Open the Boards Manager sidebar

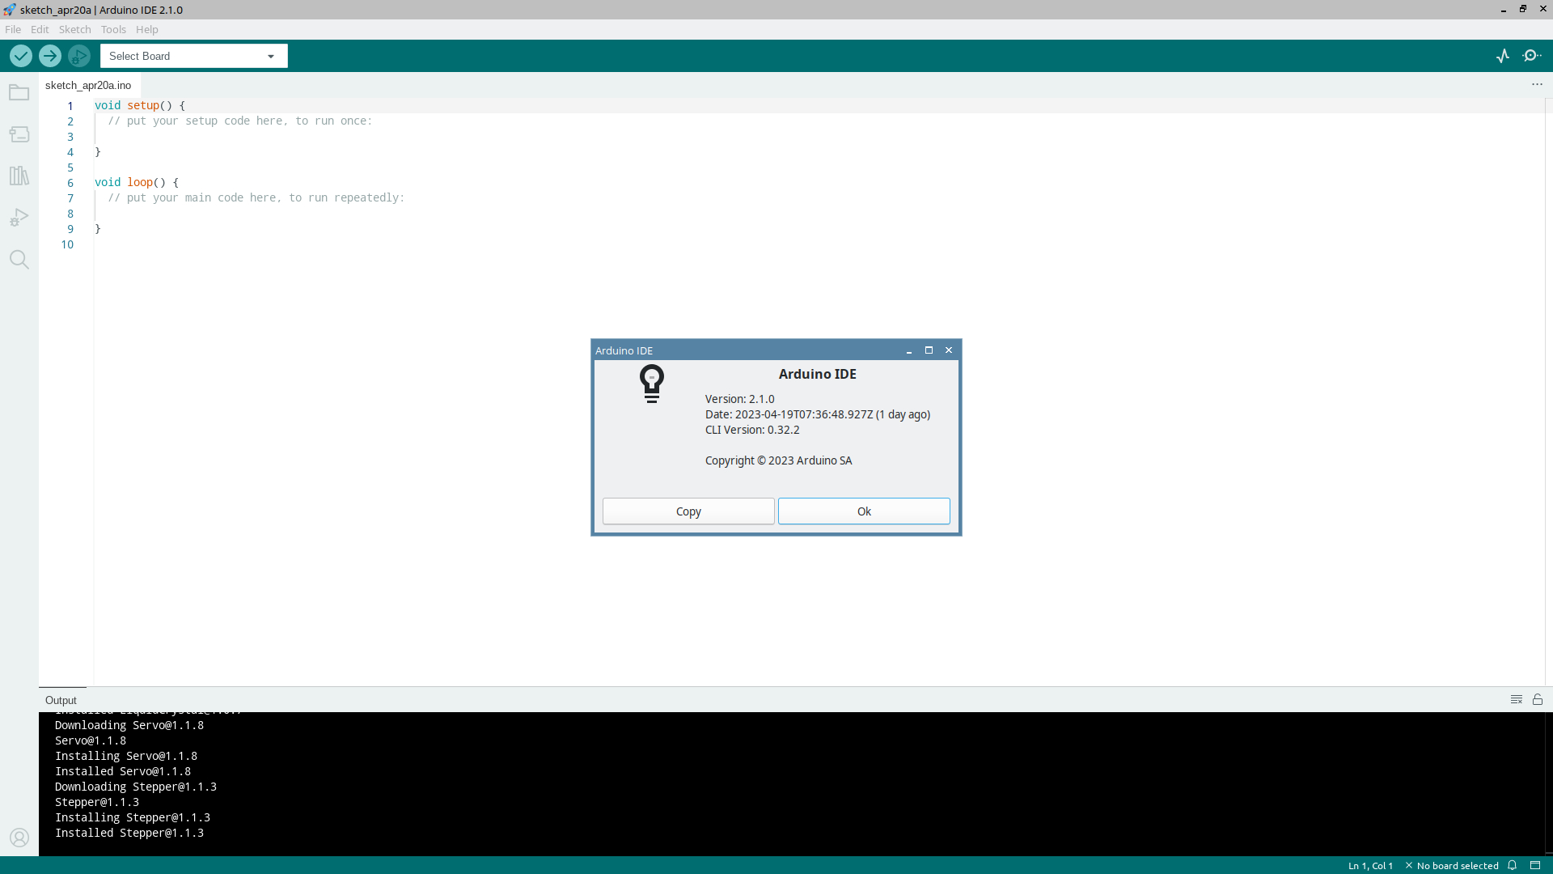19,134
